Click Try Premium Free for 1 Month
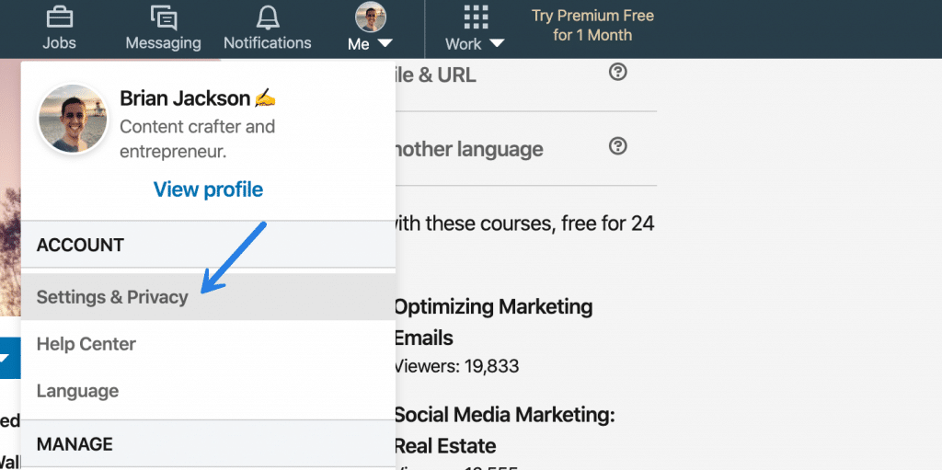Viewport: 942px width, 470px height. pos(592,25)
